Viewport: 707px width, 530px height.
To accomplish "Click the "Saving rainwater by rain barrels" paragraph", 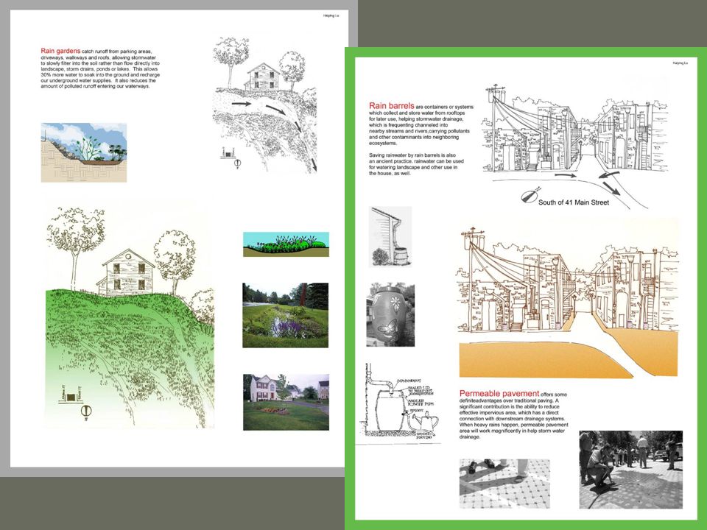I will click(x=416, y=164).
